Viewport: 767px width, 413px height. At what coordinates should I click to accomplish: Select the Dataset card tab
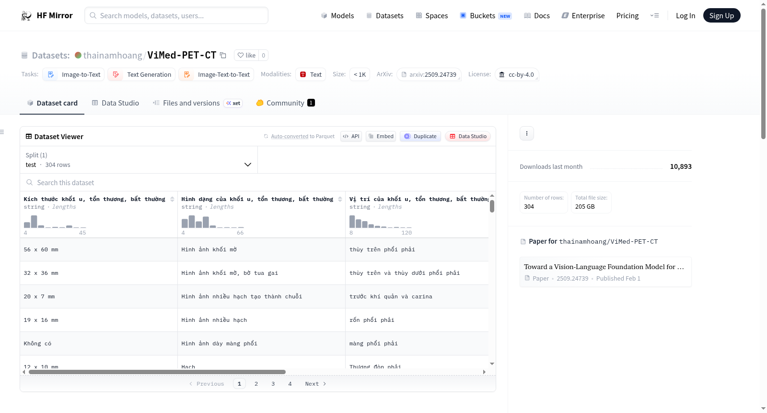[52, 103]
